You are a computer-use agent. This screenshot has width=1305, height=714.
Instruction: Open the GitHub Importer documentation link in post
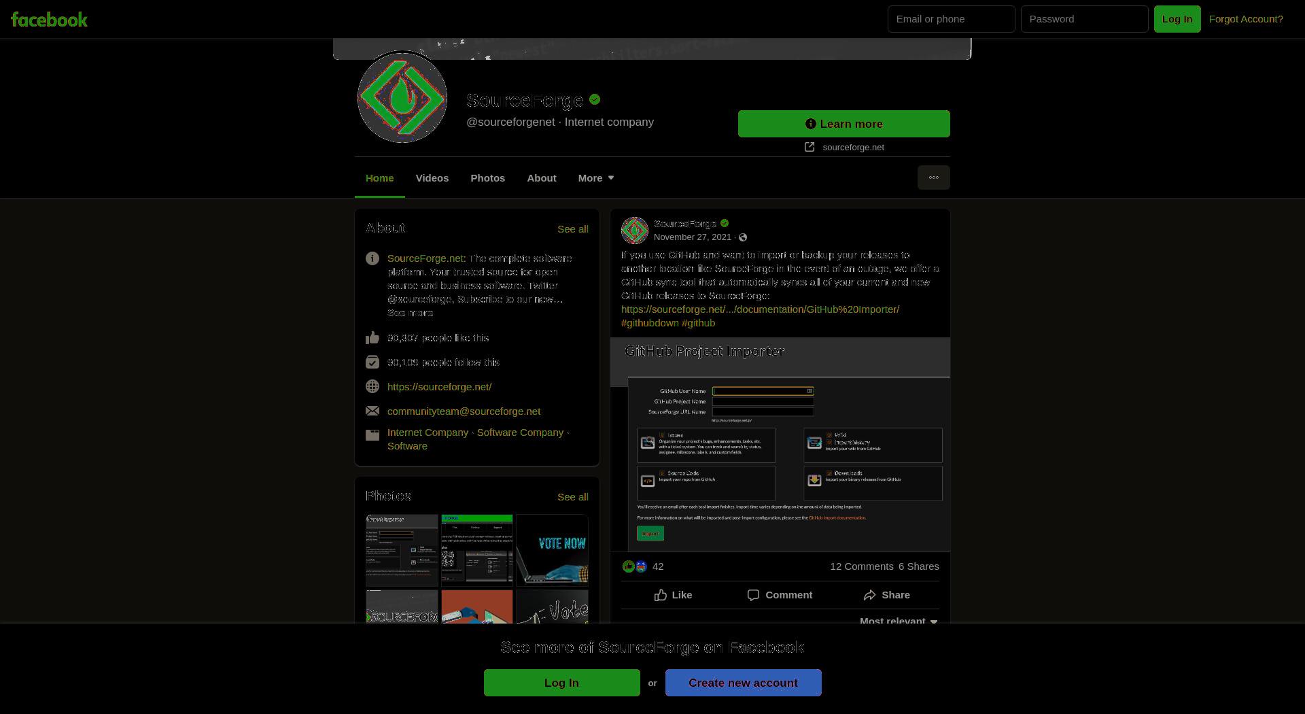pyautogui.click(x=761, y=309)
